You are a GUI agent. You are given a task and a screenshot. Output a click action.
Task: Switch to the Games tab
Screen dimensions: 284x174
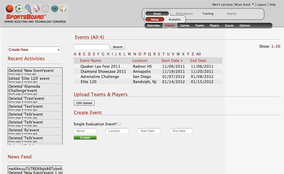tap(185, 26)
